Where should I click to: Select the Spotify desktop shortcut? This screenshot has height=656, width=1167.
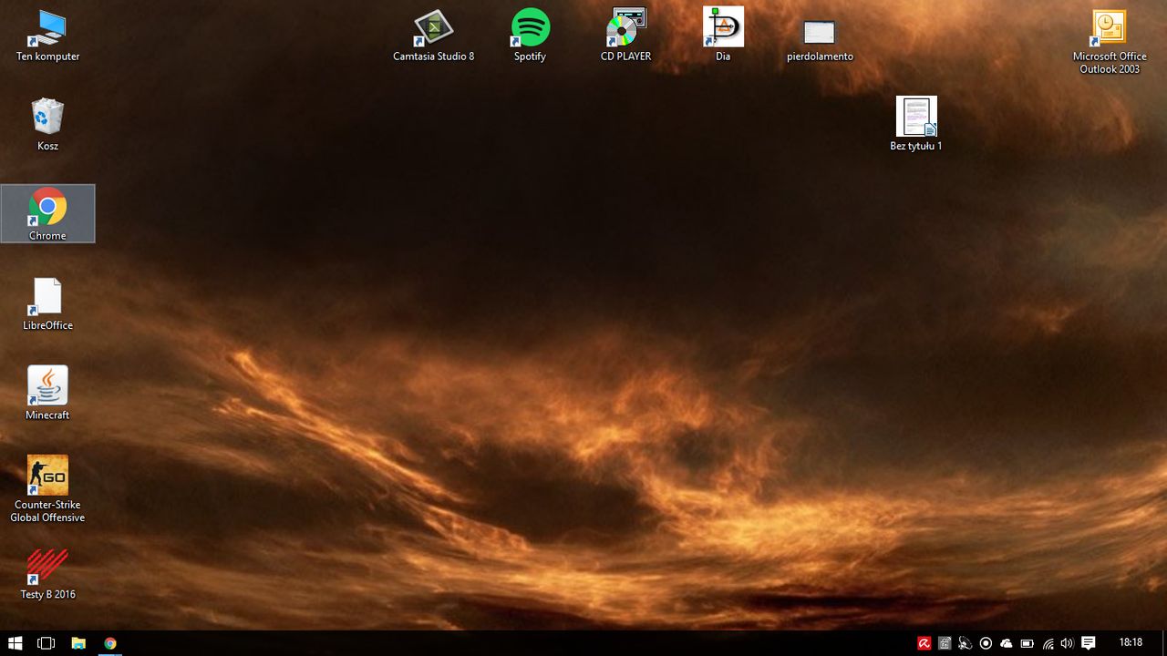(x=530, y=36)
